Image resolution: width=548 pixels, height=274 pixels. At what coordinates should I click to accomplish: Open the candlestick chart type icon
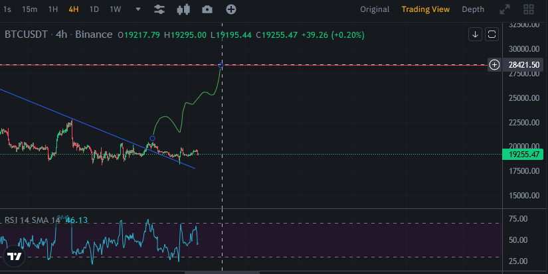183,9
